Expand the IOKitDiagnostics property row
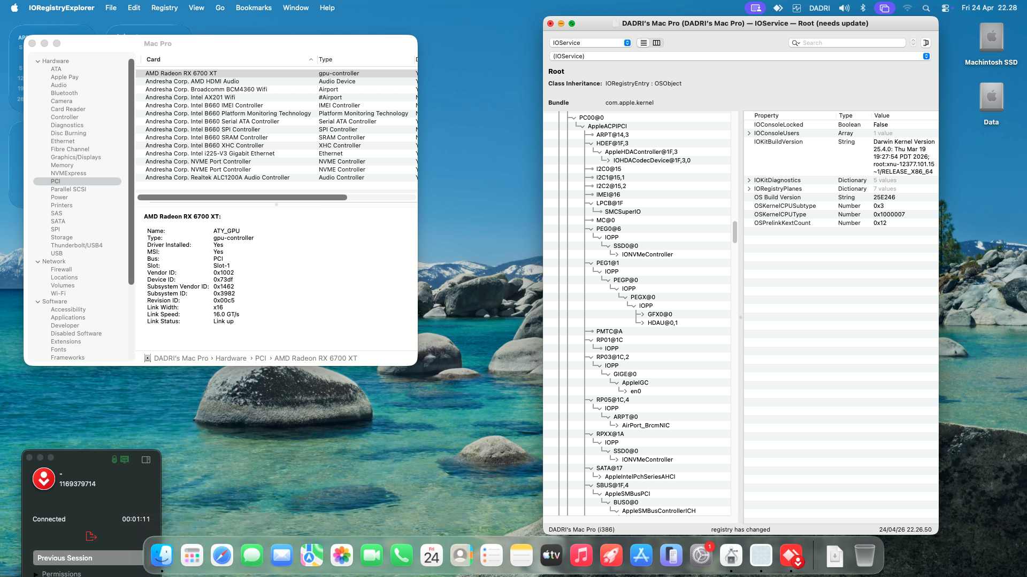1027x577 pixels. click(x=749, y=181)
